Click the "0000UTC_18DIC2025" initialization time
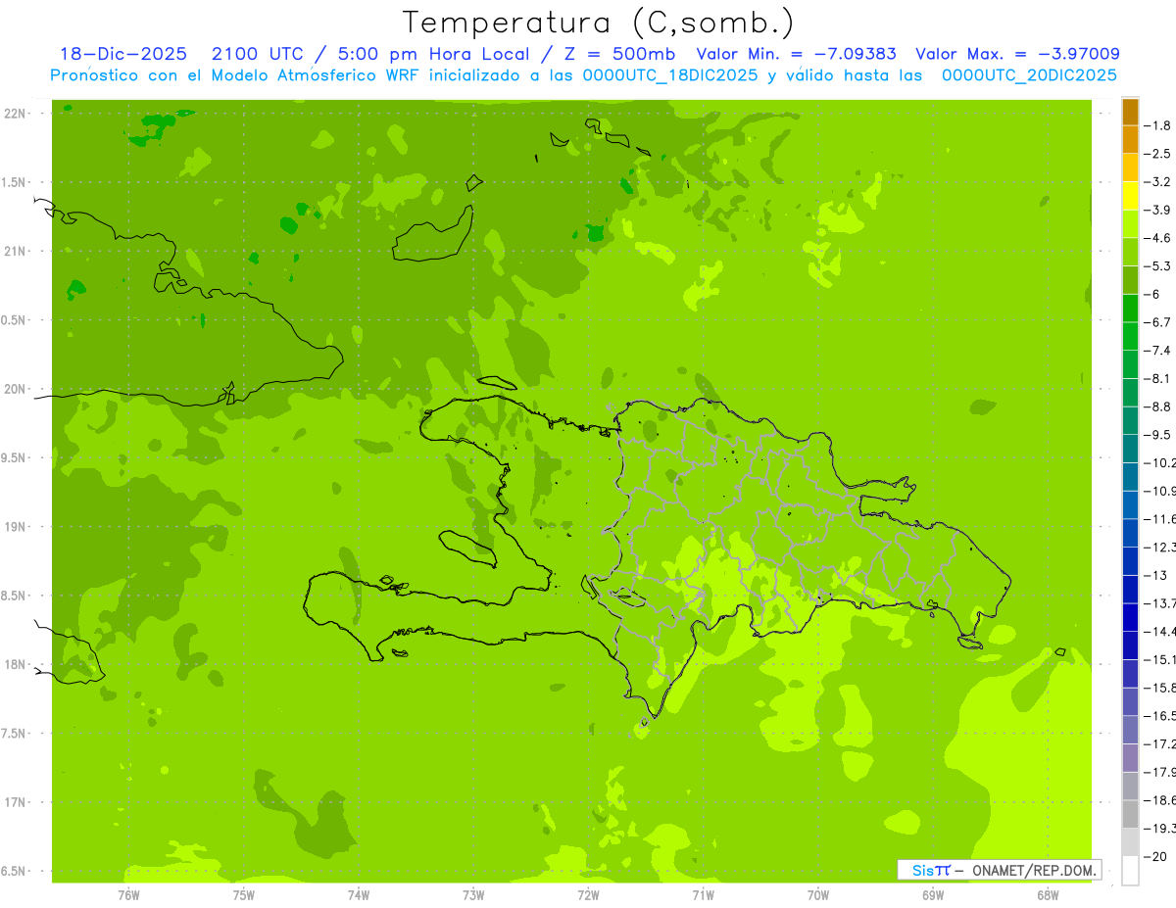Viewport: 1176px width, 908px height. 670,75
